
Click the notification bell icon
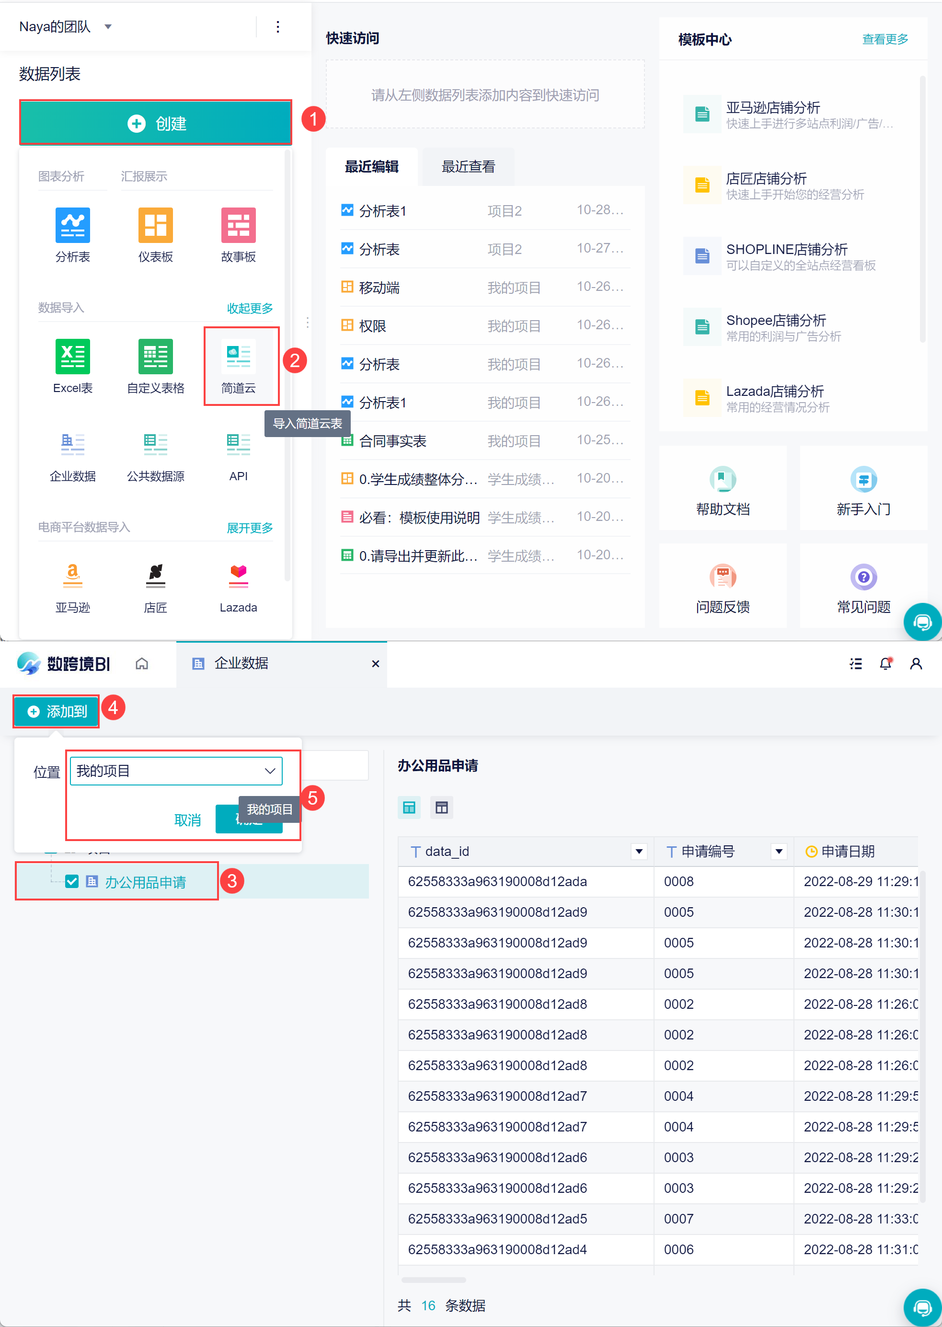click(x=885, y=663)
